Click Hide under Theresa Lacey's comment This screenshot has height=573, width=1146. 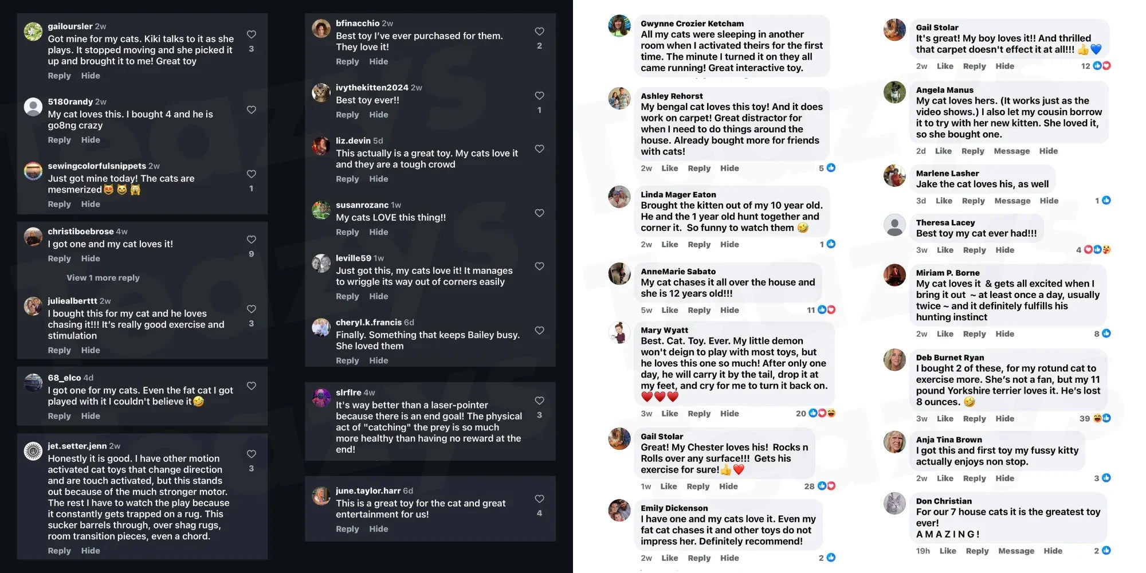[x=1004, y=250]
